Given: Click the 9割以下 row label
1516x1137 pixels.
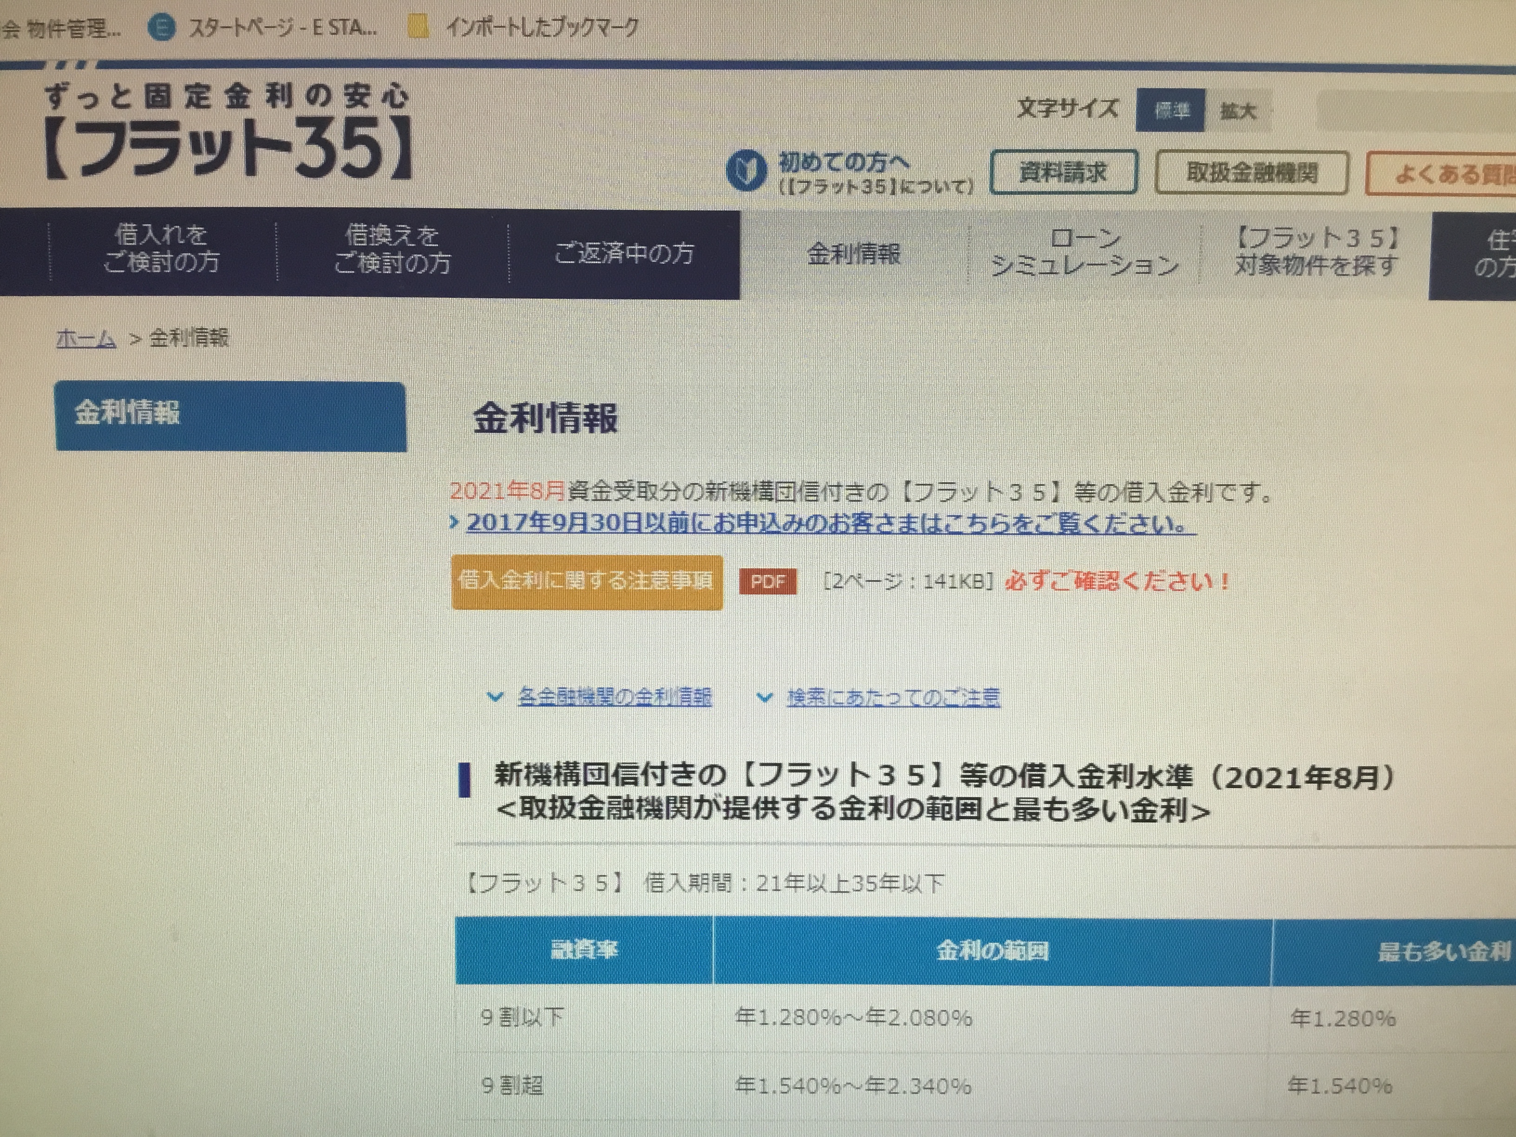Looking at the screenshot, I should pos(522,1017).
